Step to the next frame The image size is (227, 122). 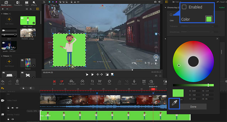click(102, 74)
